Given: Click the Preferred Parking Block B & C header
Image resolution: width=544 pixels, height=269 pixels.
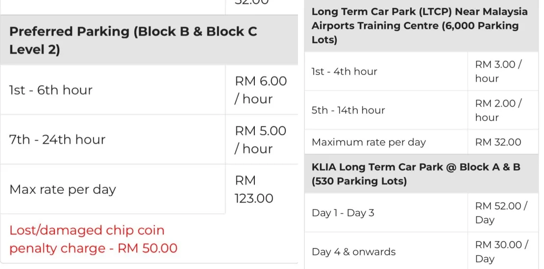Looking at the screenshot, I should click(133, 41).
